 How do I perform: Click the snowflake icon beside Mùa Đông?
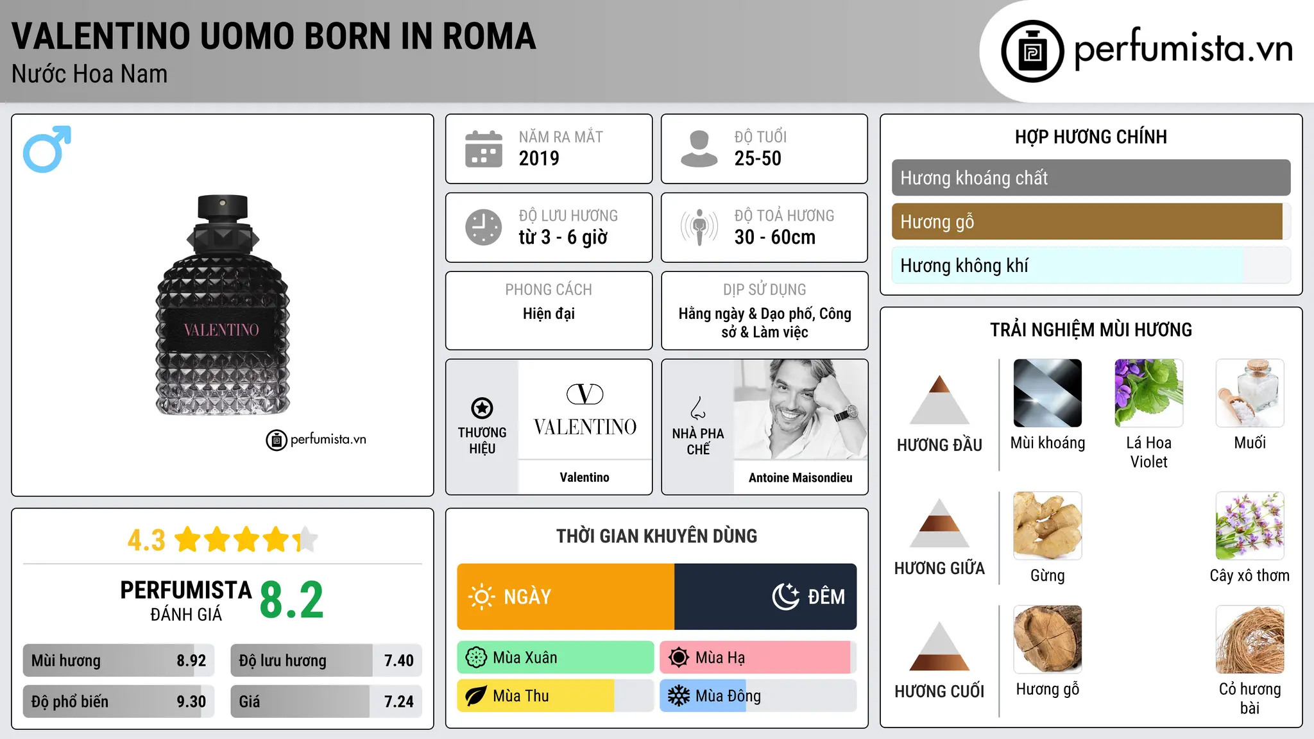click(x=679, y=696)
